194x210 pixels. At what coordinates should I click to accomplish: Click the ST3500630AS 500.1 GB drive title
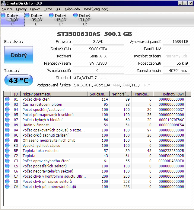click(x=94, y=34)
